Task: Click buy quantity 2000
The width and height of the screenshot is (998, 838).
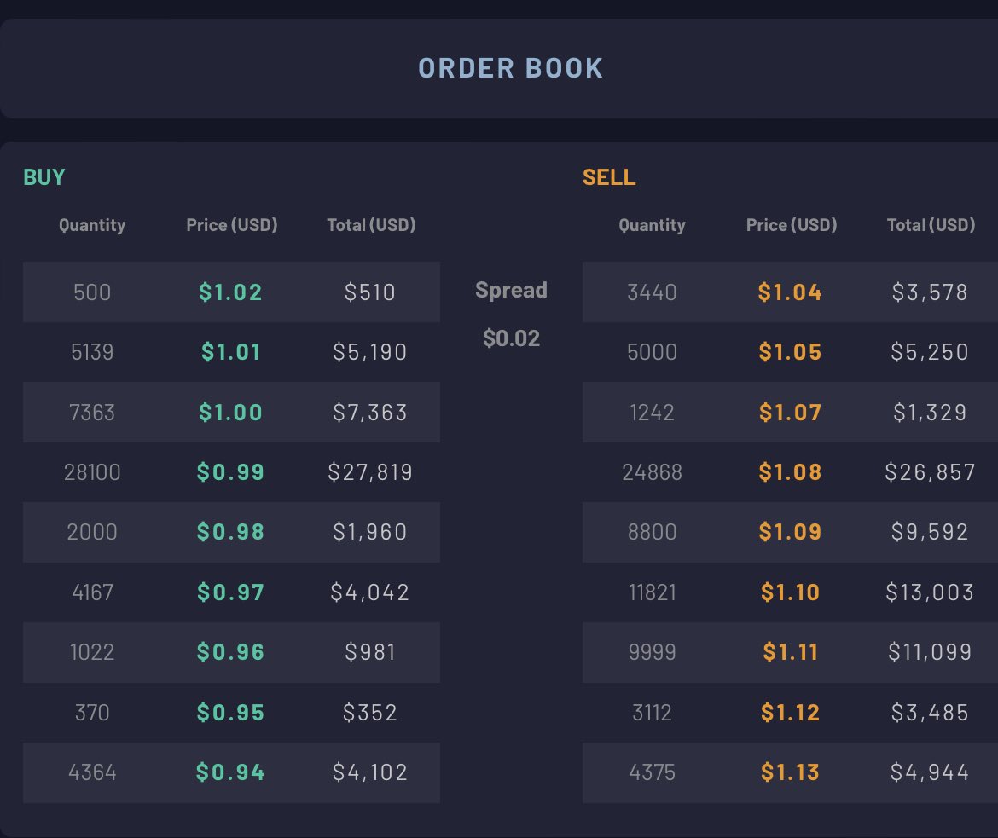Action: [x=92, y=532]
